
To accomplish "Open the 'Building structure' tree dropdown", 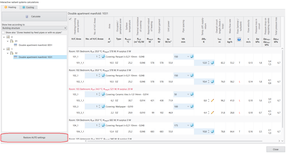I will coord(34,28).
